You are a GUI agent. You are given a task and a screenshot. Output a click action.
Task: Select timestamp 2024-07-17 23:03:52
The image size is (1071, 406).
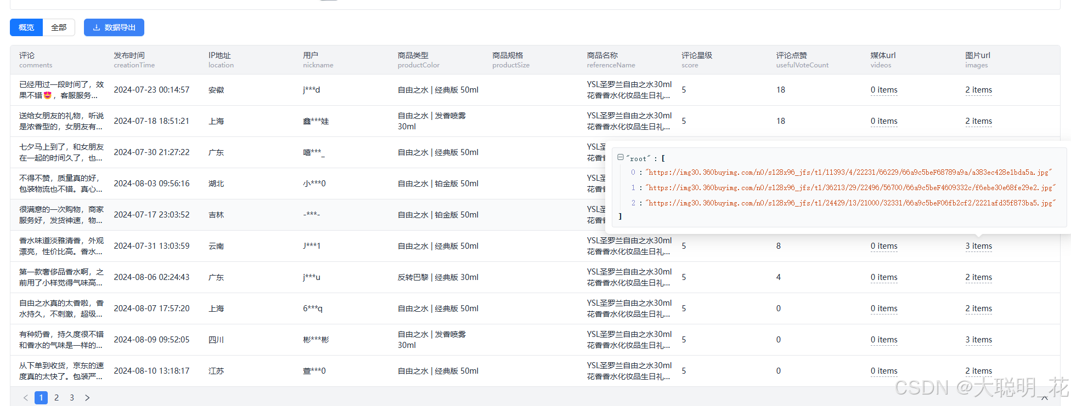click(x=151, y=215)
